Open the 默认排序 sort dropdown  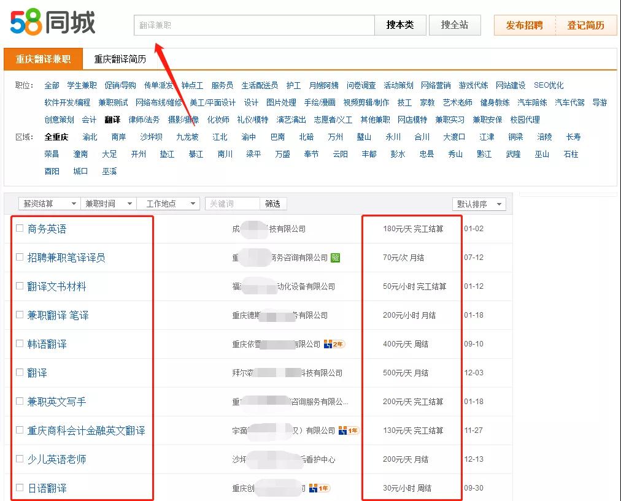[479, 204]
